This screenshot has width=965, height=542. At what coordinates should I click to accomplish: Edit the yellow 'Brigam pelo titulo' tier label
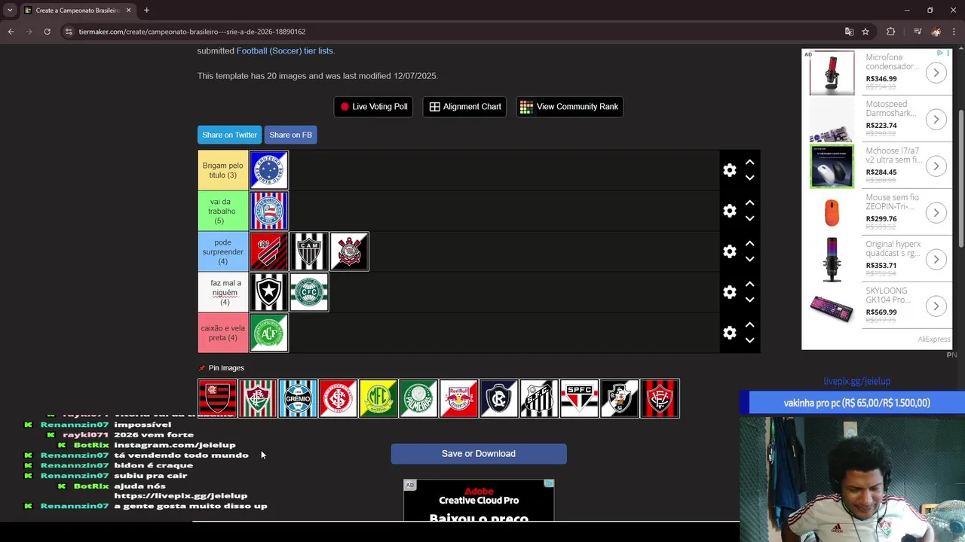222,170
